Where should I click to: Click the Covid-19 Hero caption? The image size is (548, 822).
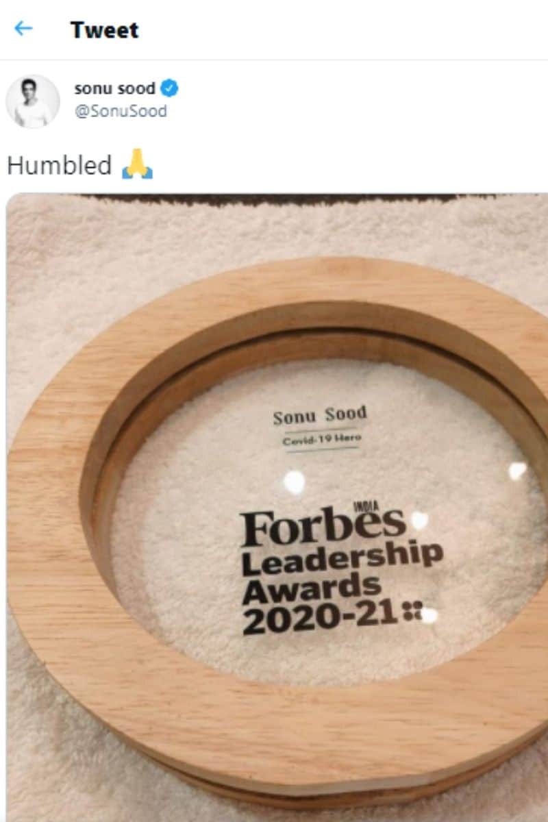click(x=322, y=440)
